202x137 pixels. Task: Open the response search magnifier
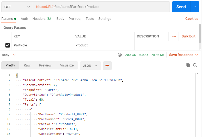pyautogui.click(x=195, y=65)
